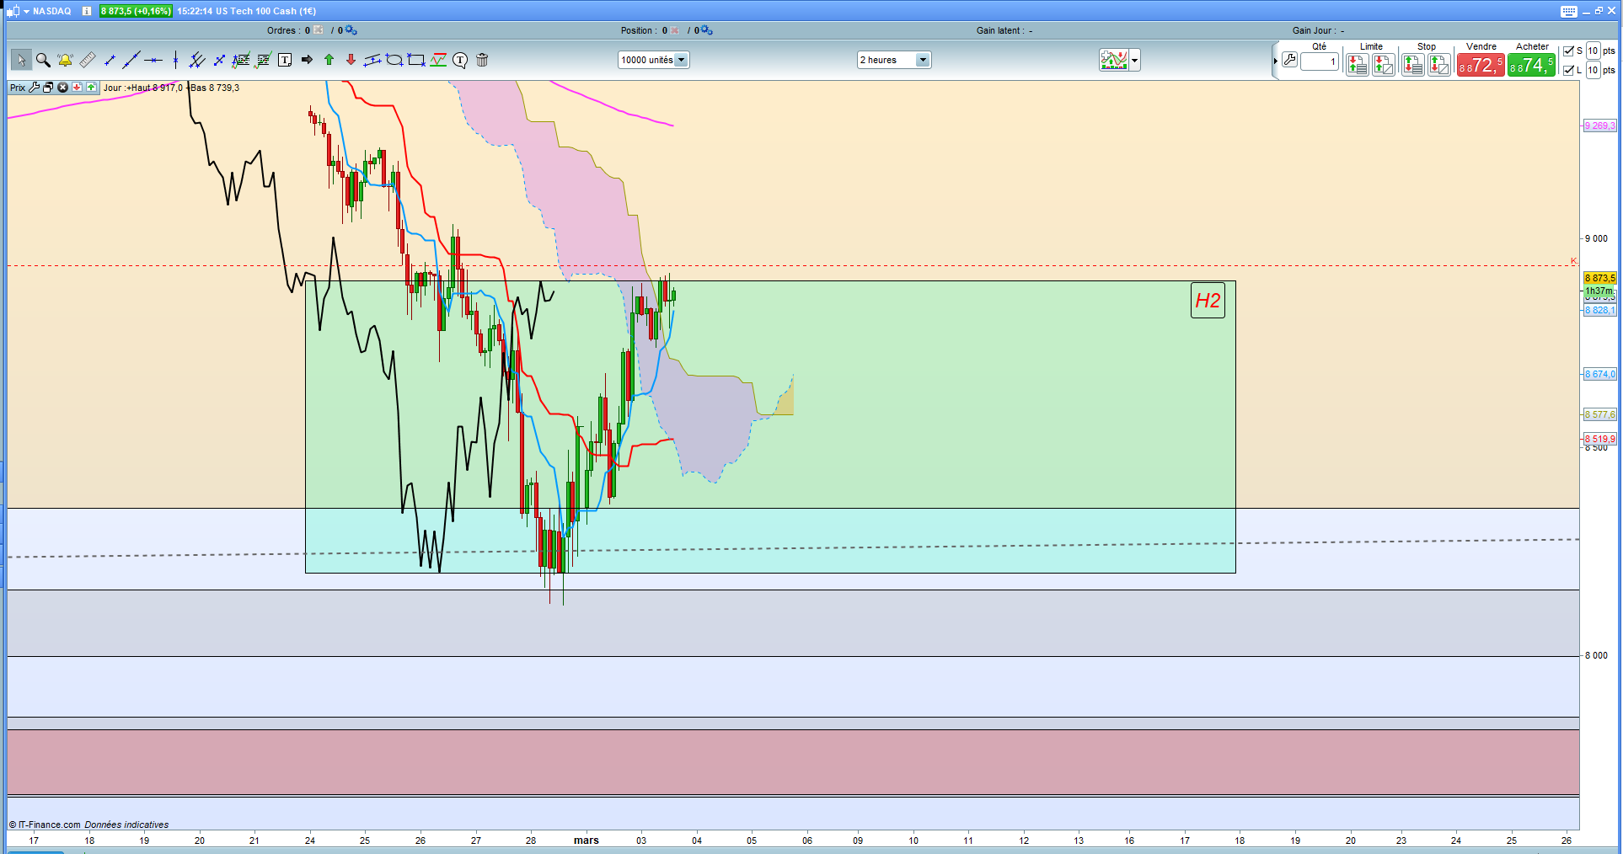Click the green Acheter buy button
Image resolution: width=1623 pixels, height=854 pixels.
point(1531,66)
